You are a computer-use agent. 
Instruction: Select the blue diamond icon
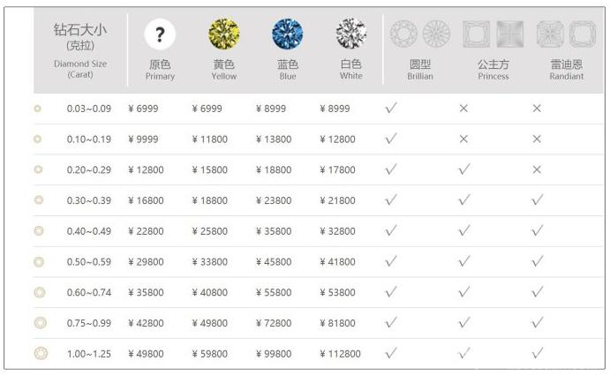pyautogui.click(x=288, y=34)
